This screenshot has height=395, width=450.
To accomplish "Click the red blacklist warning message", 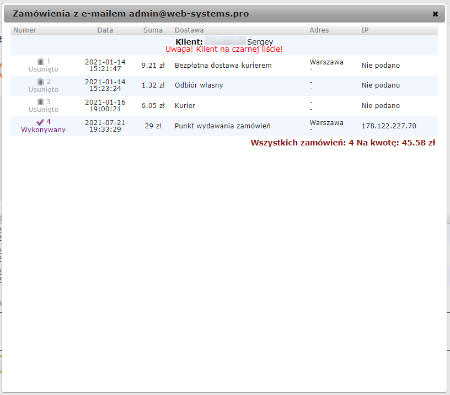I will tap(224, 49).
